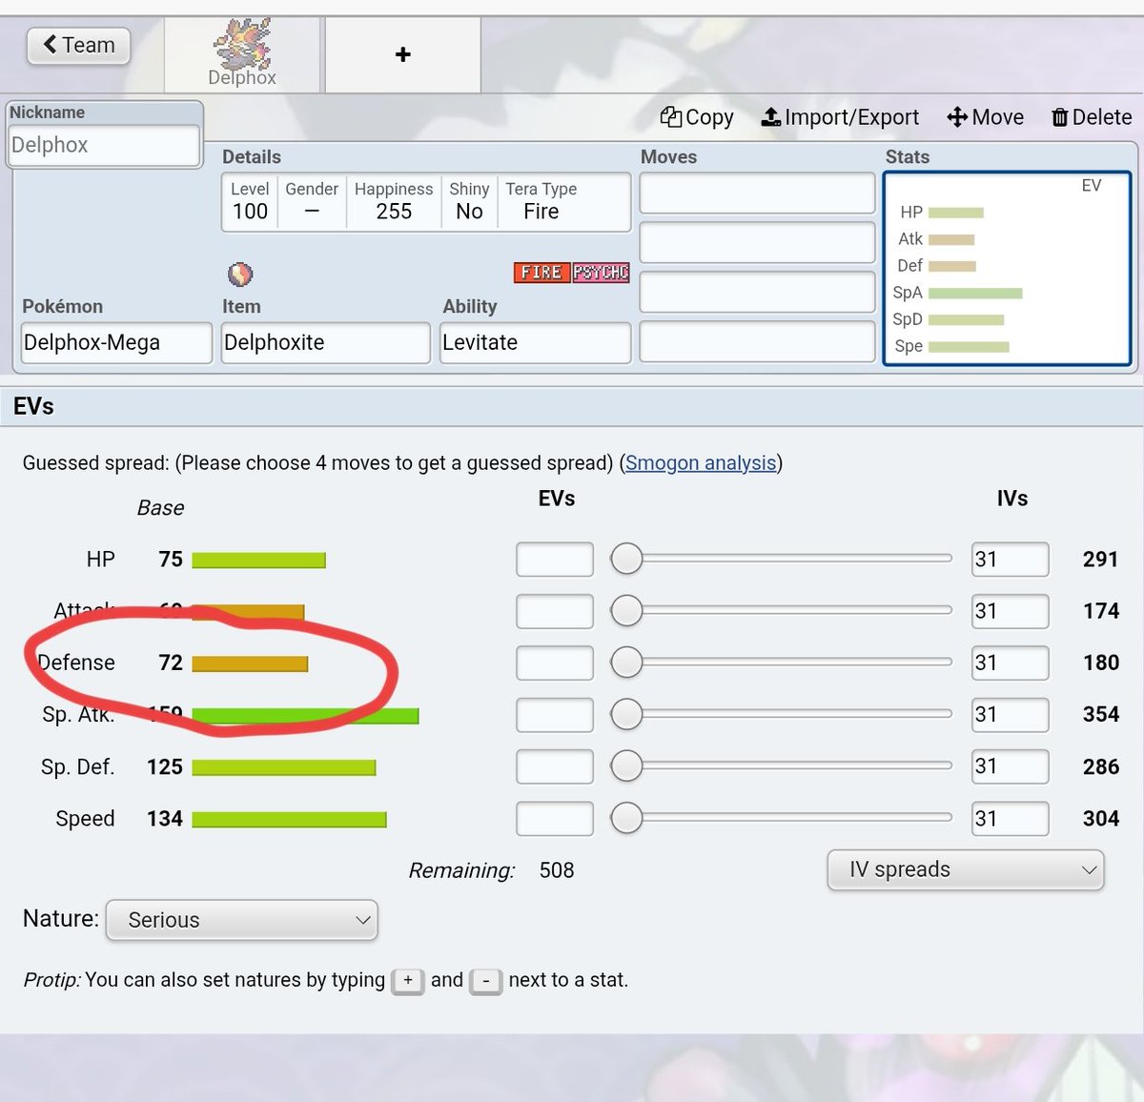The width and height of the screenshot is (1144, 1102).
Task: Click the Sp. Def. EV slider
Action: (x=781, y=765)
